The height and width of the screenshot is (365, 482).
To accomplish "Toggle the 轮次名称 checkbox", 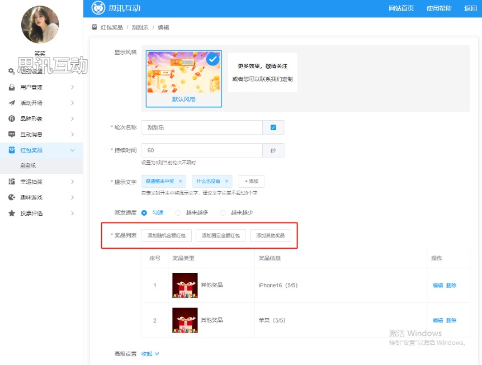I will (273, 127).
